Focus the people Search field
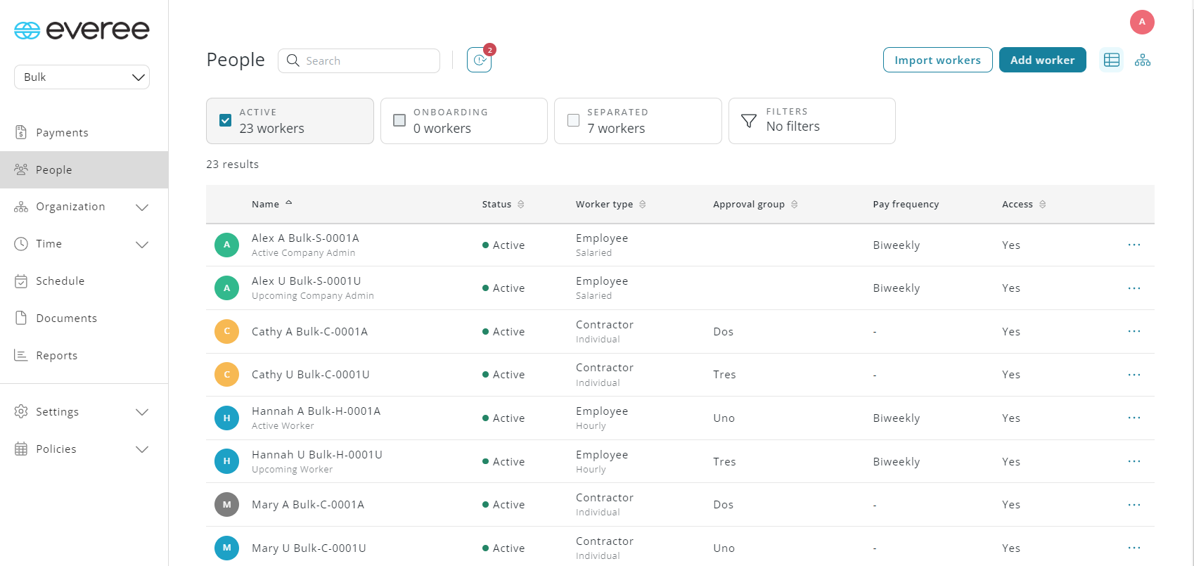 (x=359, y=60)
